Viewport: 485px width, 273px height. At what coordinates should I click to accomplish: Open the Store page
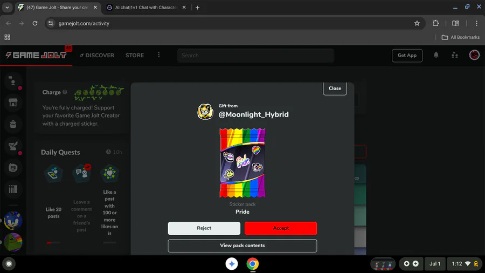point(135,56)
